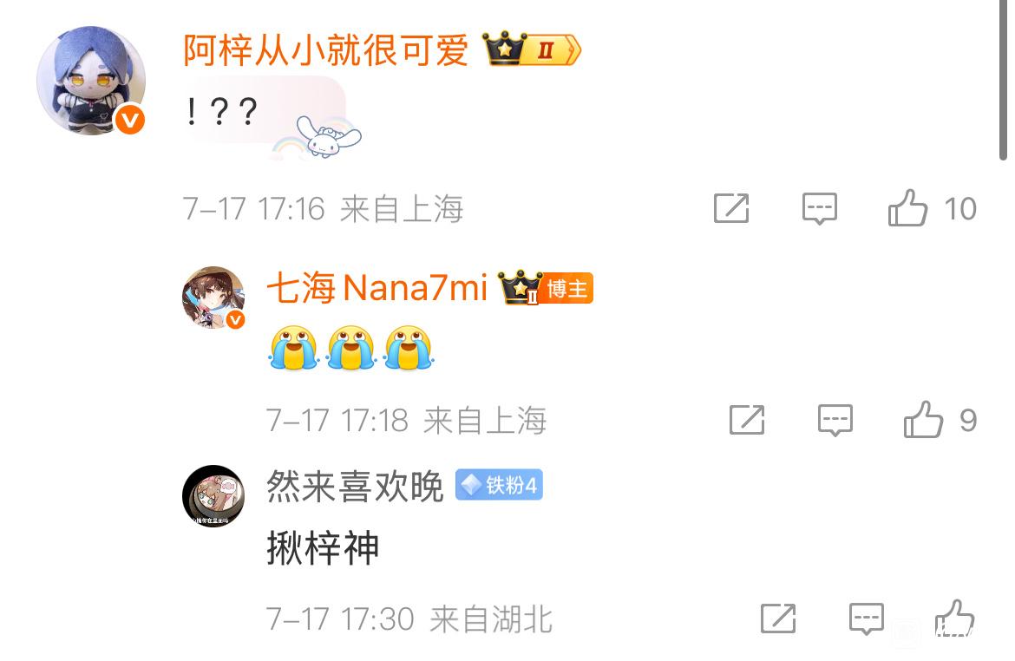1015x661 pixels.
Task: Open reply box for 七海Nana7mi's comment
Action: point(835,420)
